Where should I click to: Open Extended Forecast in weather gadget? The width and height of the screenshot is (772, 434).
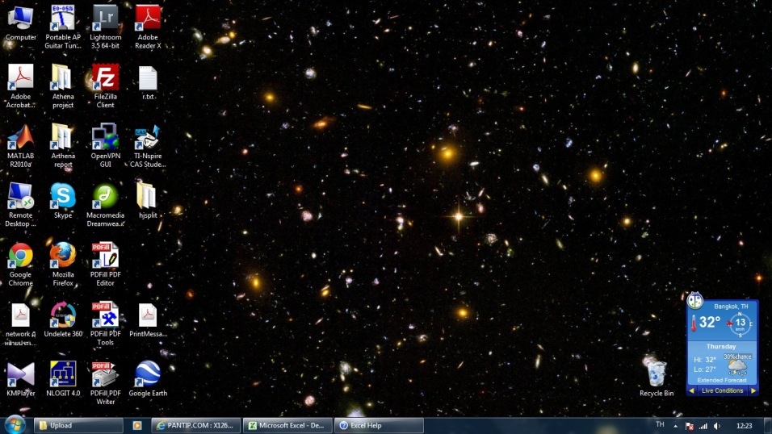click(722, 381)
